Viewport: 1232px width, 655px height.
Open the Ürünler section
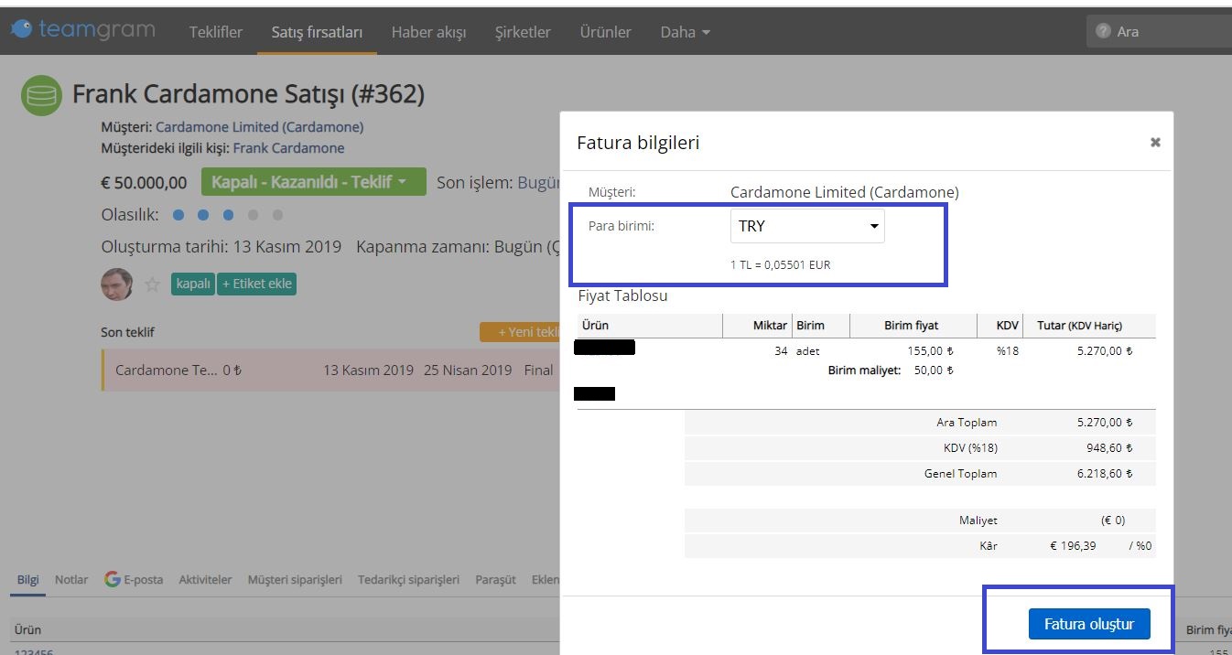[605, 32]
